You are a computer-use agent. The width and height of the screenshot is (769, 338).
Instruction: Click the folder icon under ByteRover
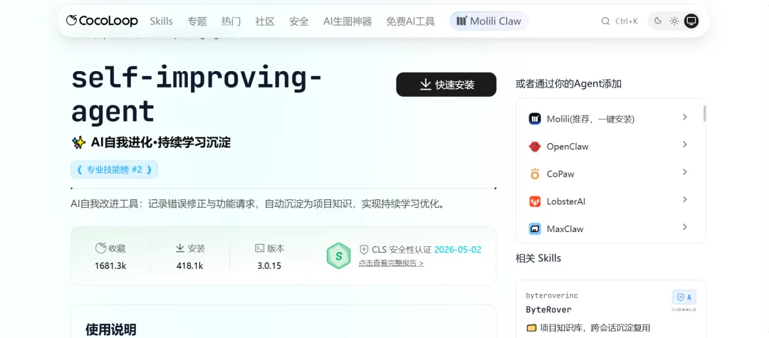531,328
